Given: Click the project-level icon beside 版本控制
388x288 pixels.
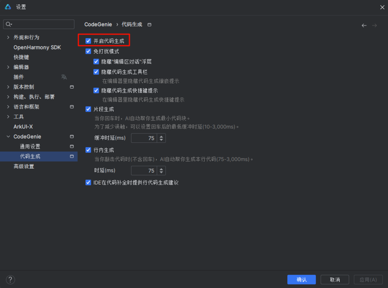Looking at the screenshot, I should pos(72,87).
